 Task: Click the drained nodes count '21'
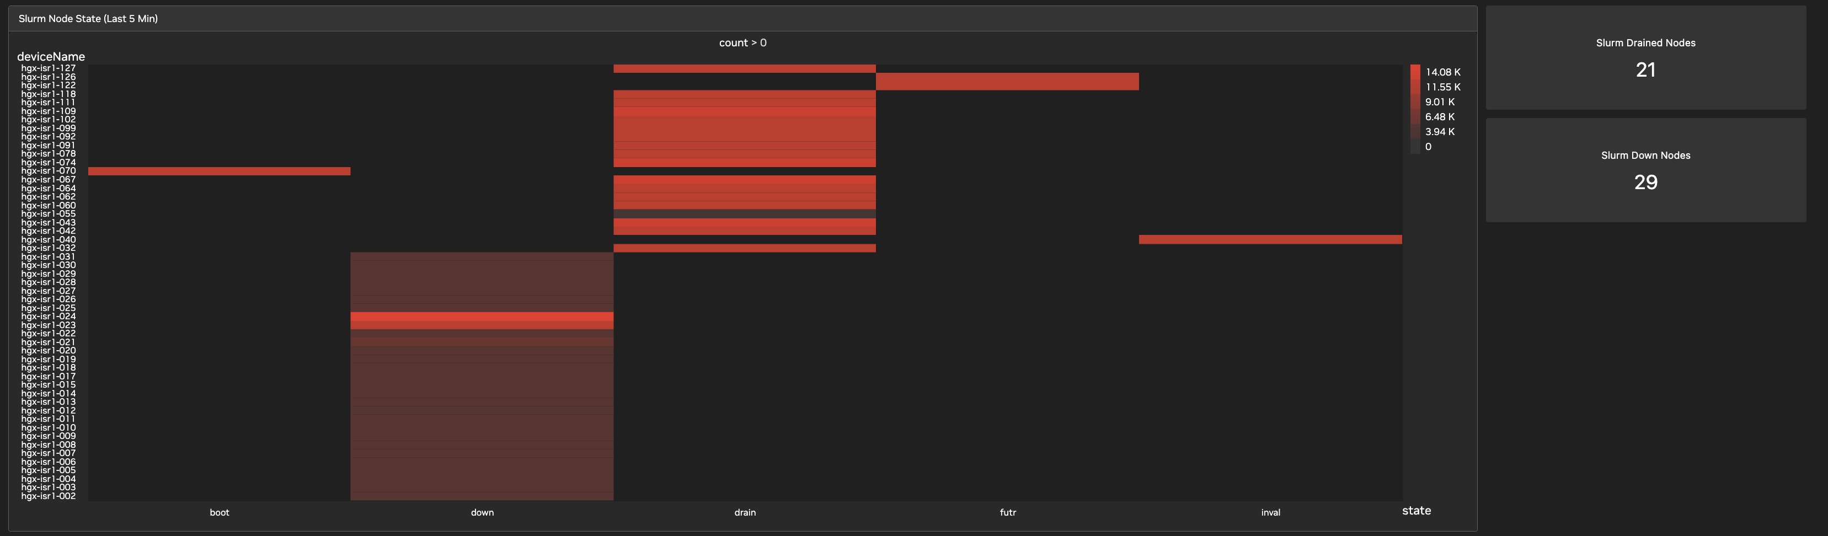(1645, 69)
